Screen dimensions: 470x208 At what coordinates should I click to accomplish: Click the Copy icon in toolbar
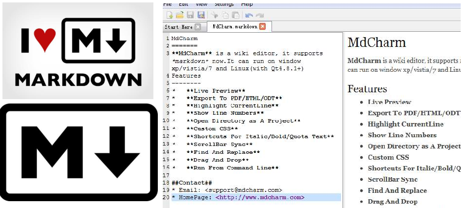tap(225, 15)
